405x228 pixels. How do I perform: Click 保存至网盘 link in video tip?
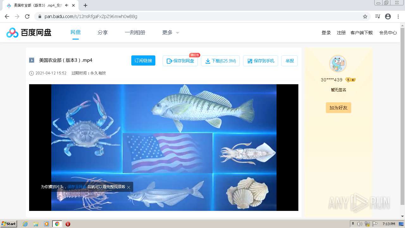click(77, 187)
